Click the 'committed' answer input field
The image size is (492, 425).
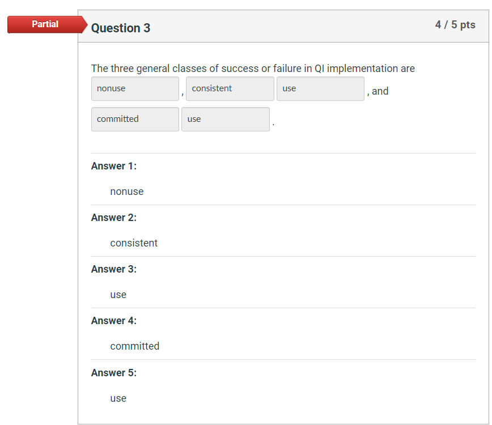point(135,119)
